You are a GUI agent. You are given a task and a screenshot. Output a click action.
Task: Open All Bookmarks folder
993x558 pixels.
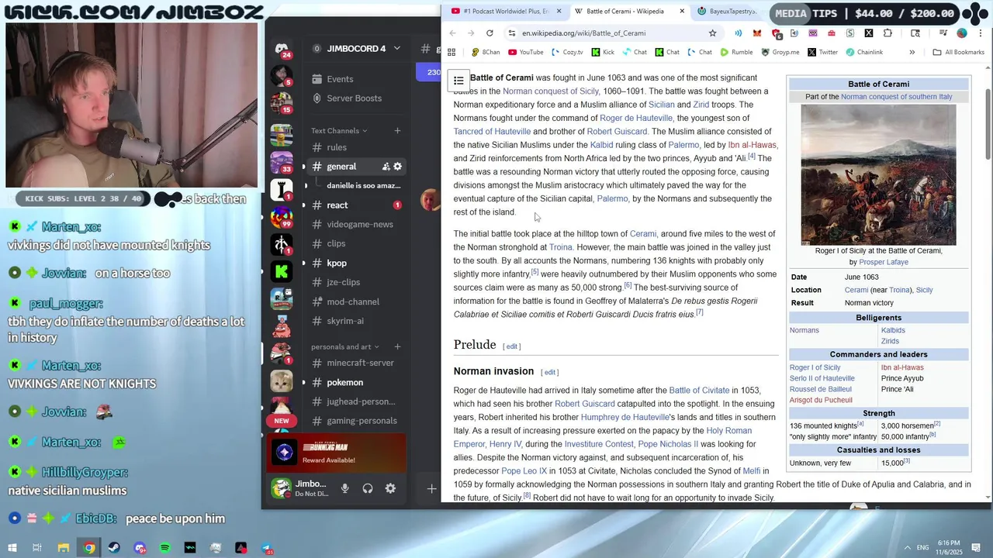coord(959,52)
